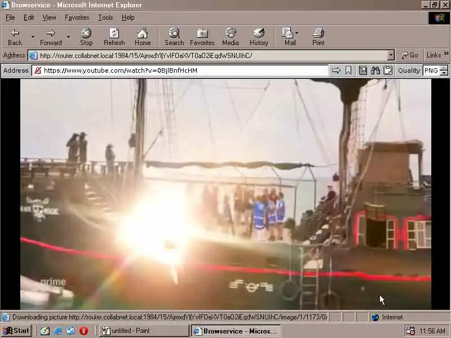Click the 11:56 AM system clock
Image resolution: width=451 pixels, height=338 pixels.
pos(432,331)
